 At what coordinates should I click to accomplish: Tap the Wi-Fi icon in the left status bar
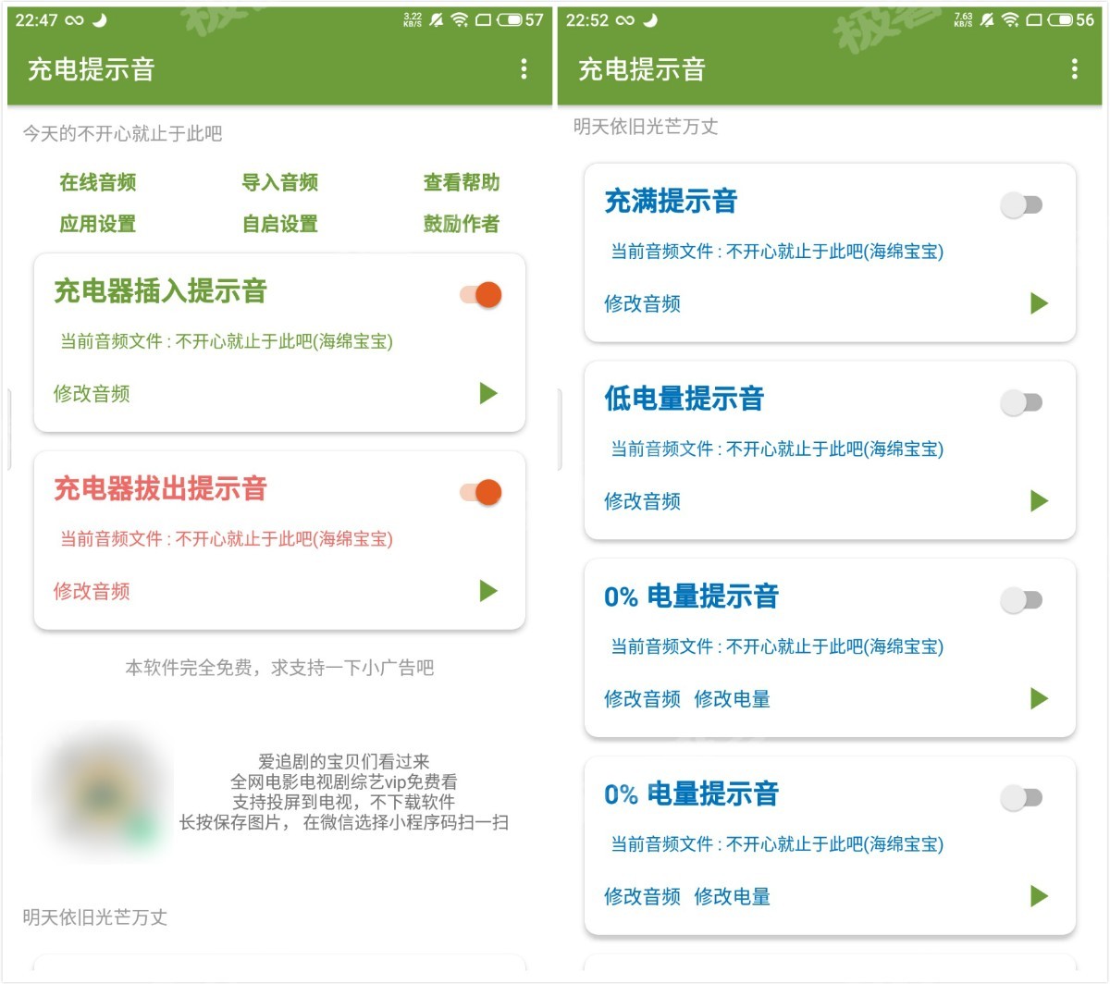point(460,20)
